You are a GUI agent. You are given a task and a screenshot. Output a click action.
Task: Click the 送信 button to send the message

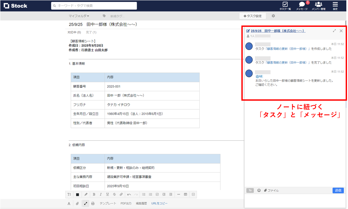pos(338,190)
